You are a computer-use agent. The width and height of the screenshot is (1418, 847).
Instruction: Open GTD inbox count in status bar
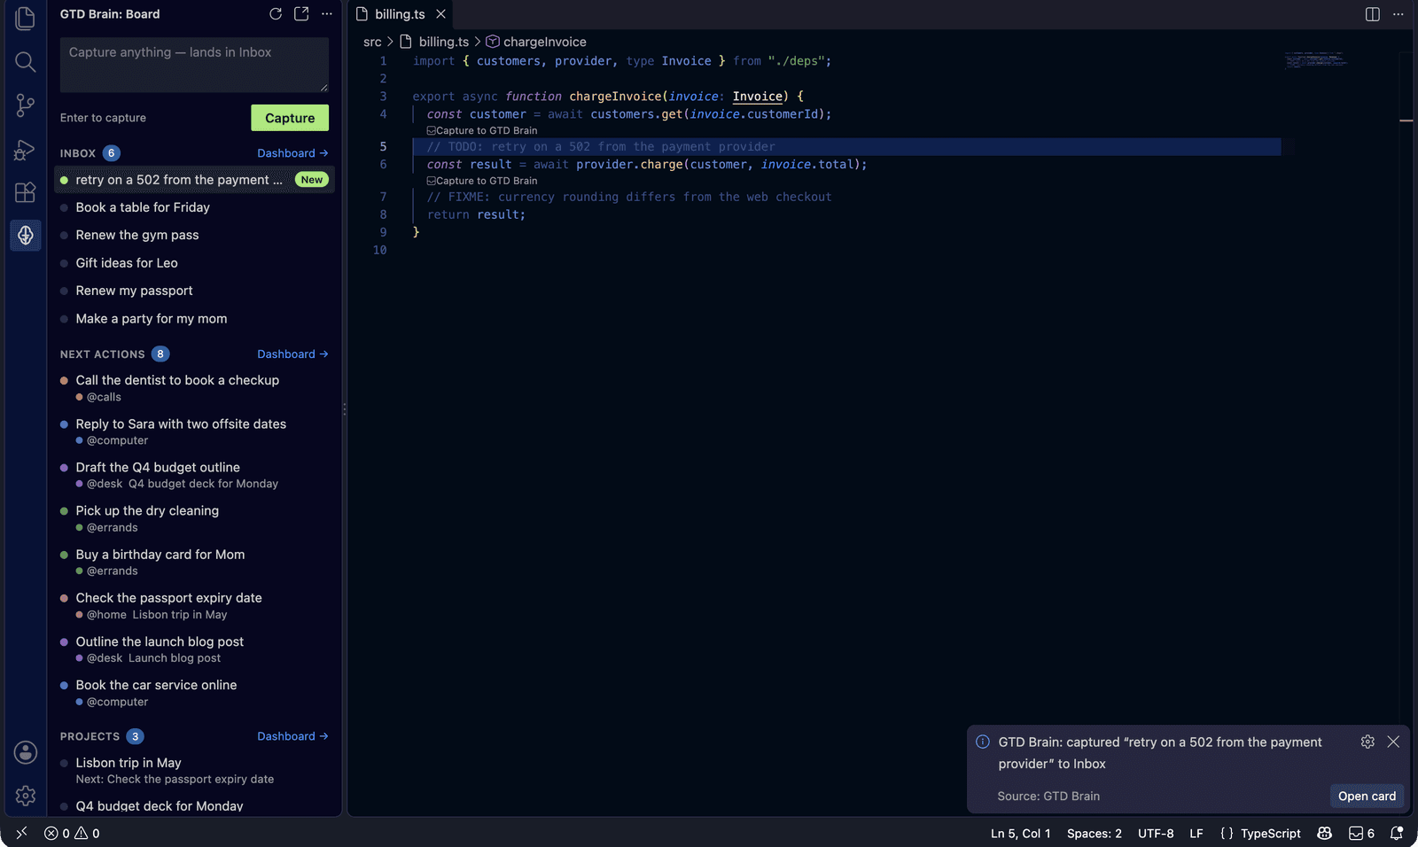tap(1361, 833)
